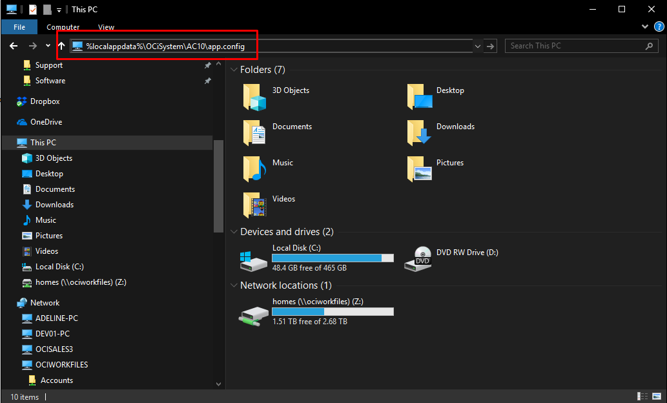This screenshot has width=667, height=403.
Task: Open the Music folder icon in main pane
Action: [254, 169]
